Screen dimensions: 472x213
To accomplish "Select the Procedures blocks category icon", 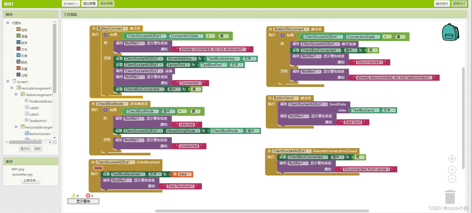I will [x=18, y=75].
